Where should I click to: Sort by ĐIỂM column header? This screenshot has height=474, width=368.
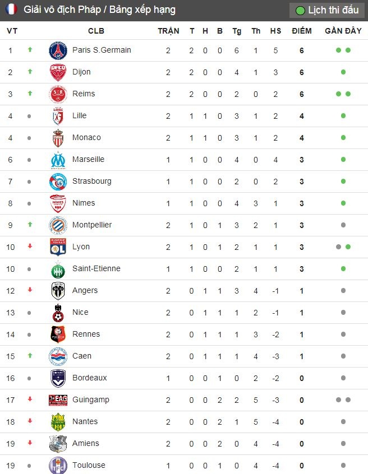pos(302,31)
